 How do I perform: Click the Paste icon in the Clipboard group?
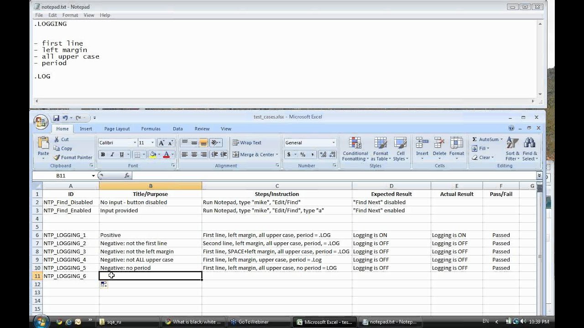[43, 143]
